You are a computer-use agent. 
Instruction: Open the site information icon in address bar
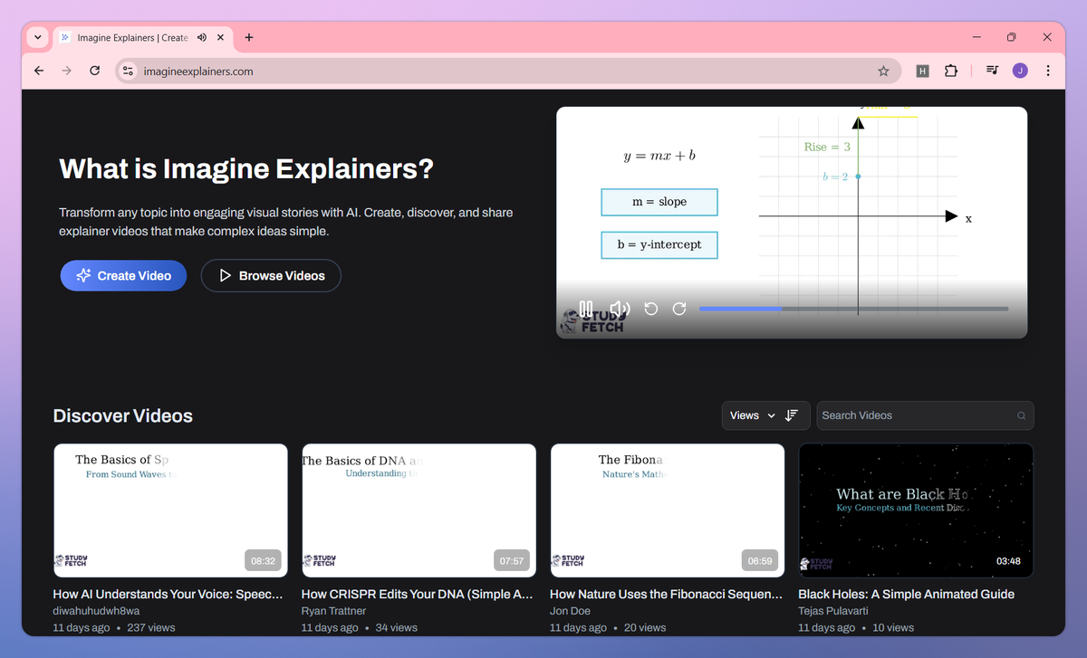coord(128,71)
